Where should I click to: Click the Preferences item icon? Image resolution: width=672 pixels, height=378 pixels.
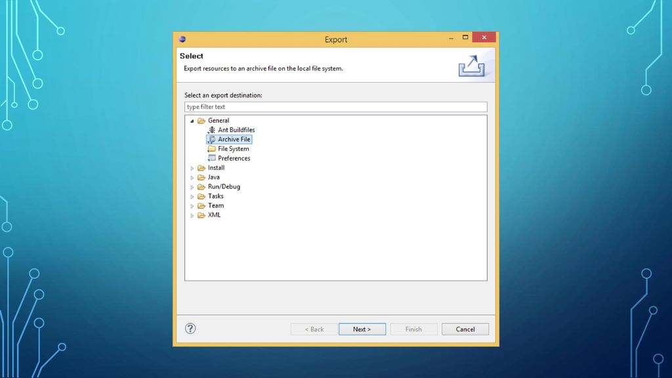pyautogui.click(x=212, y=158)
